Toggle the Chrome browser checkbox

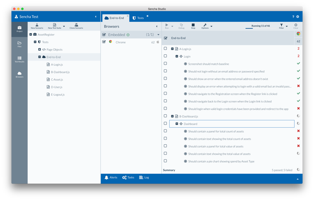pyautogui.click(x=104, y=42)
